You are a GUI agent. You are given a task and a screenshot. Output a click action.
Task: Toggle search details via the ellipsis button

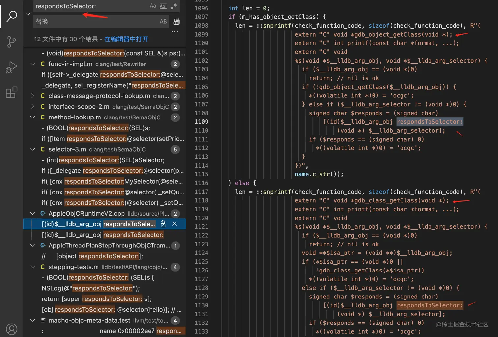pos(175,32)
